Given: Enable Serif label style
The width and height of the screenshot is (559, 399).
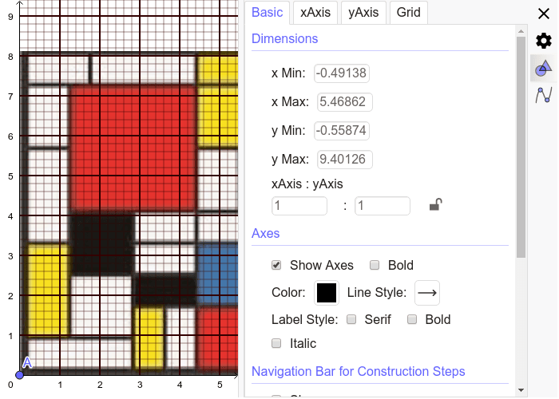Looking at the screenshot, I should coord(351,319).
